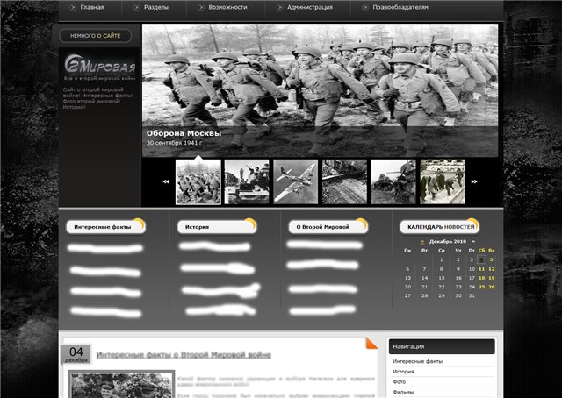Select История in the Навигация sidebar
The image size is (562, 398).
[x=405, y=371]
